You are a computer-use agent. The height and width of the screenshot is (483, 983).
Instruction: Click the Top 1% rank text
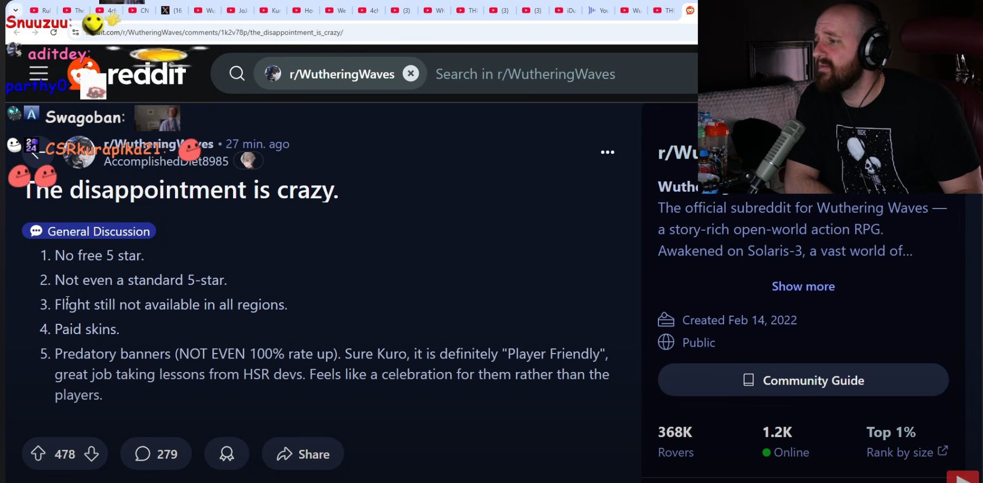pyautogui.click(x=891, y=432)
